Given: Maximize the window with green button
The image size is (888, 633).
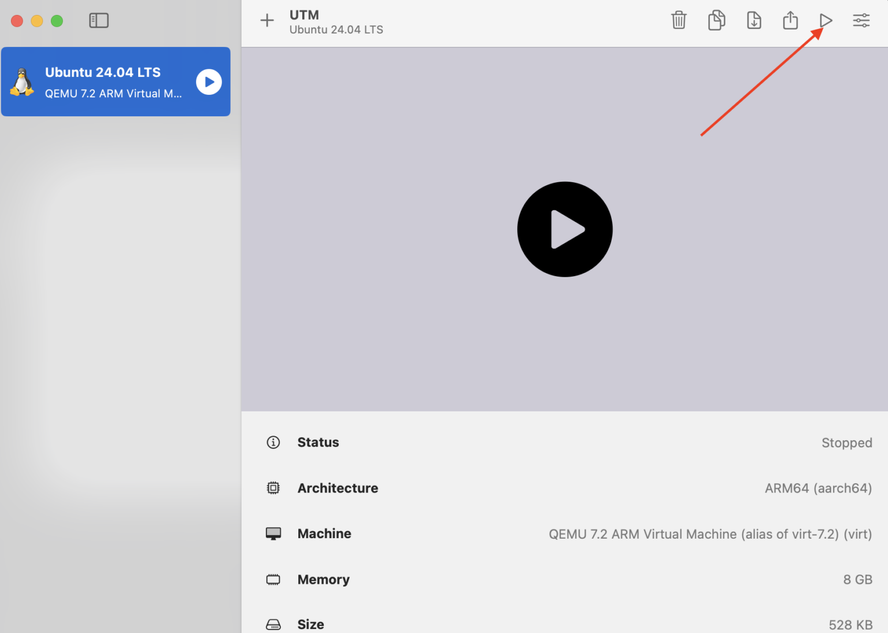Looking at the screenshot, I should pos(57,21).
